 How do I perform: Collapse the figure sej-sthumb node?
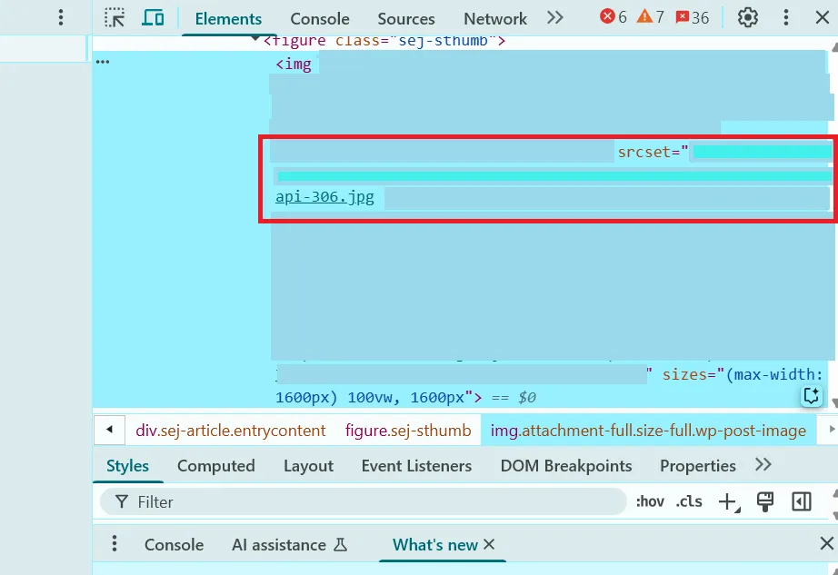255,40
